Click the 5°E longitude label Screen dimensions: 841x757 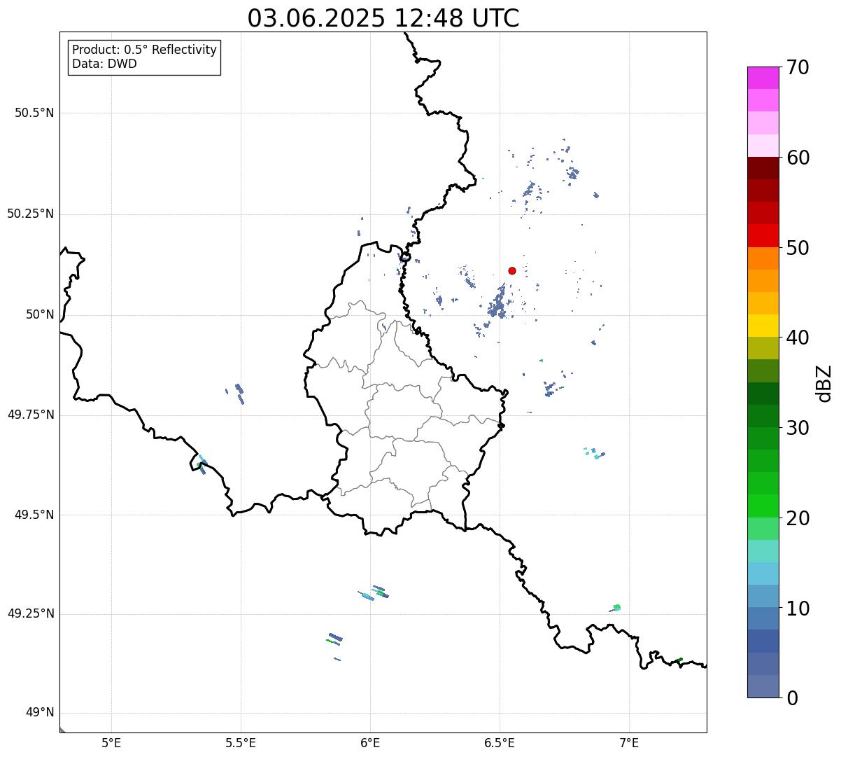pos(111,743)
